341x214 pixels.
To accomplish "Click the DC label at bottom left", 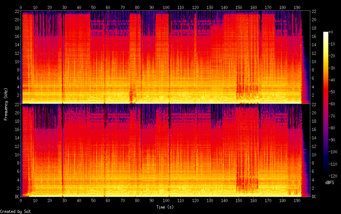I will click(17, 197).
